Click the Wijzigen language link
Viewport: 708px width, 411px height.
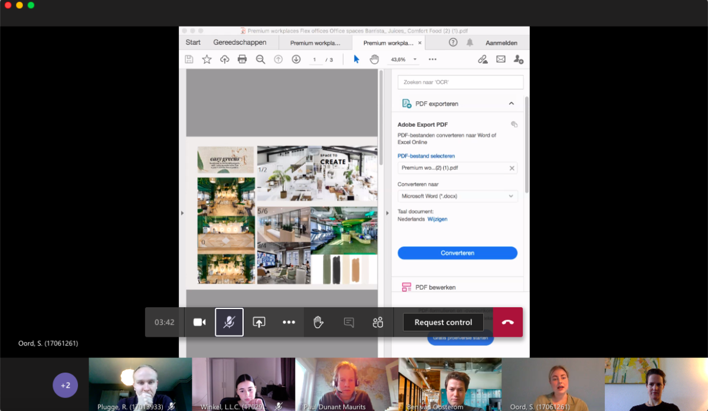tap(437, 219)
